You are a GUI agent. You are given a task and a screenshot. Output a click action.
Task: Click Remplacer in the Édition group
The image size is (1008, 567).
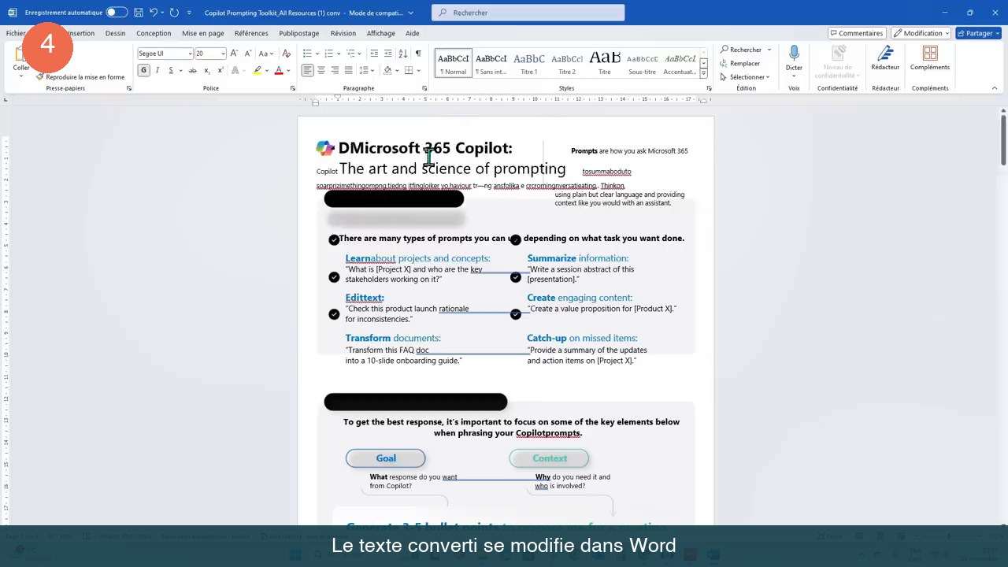(739, 63)
